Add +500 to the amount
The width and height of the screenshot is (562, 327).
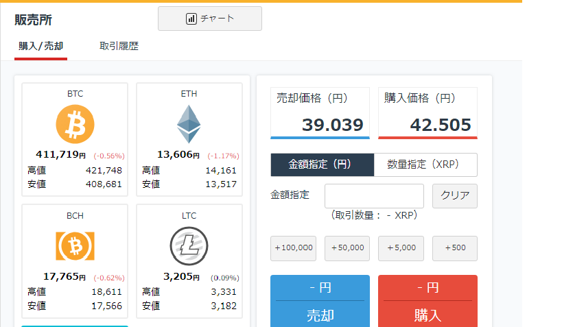tap(455, 248)
